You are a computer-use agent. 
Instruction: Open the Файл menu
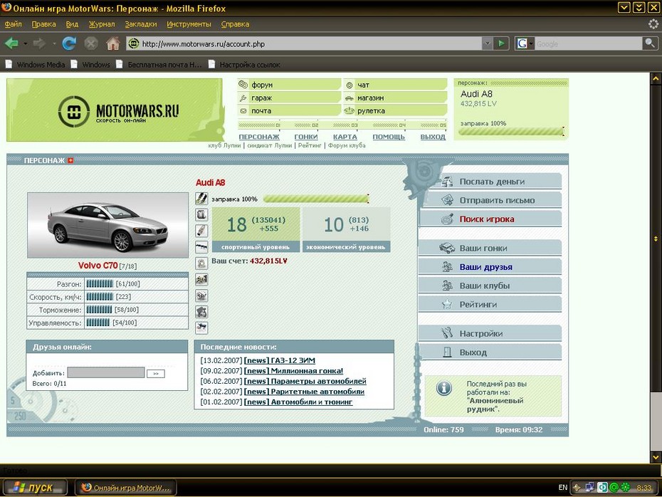click(13, 24)
